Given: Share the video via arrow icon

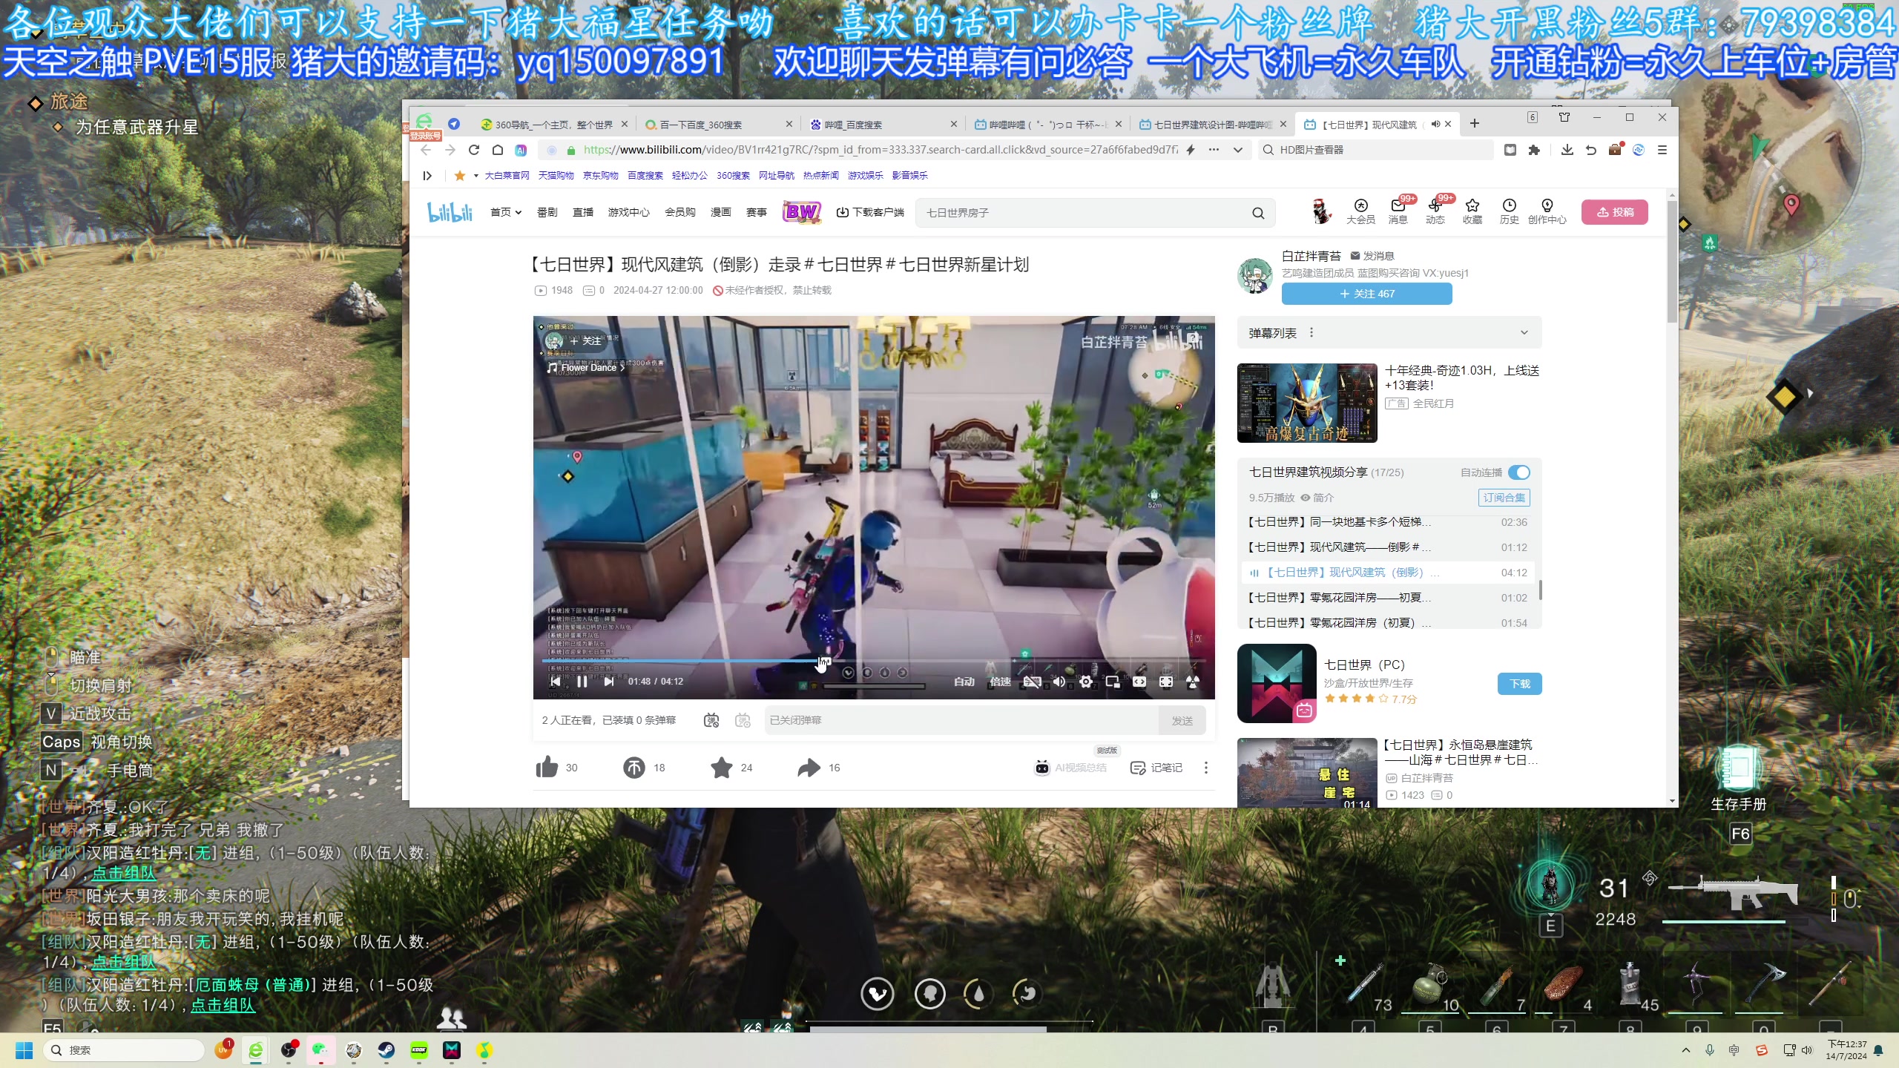Looking at the screenshot, I should (x=809, y=768).
